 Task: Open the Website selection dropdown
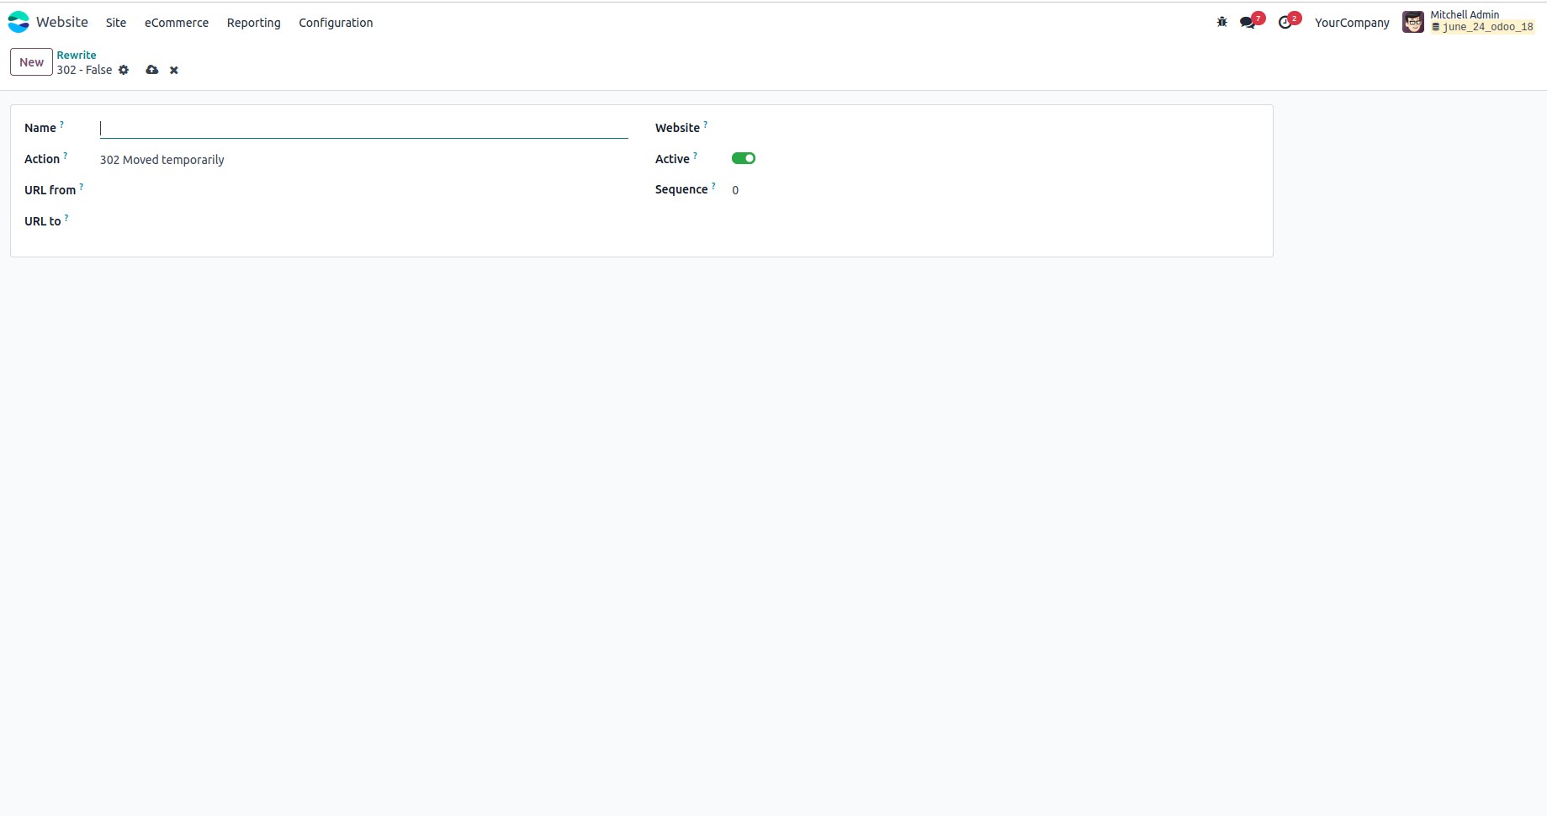799,128
